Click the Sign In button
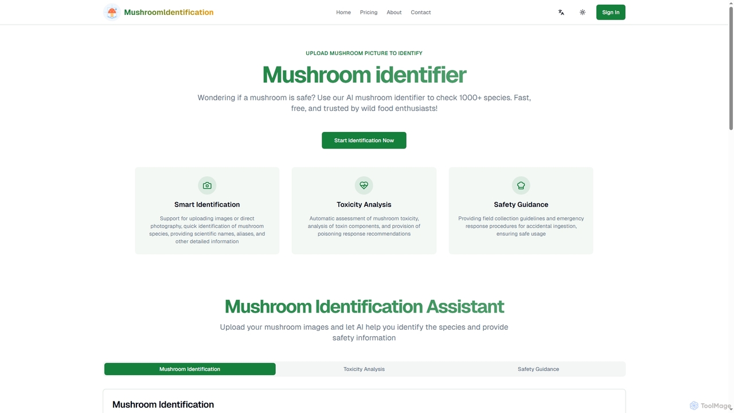Viewport: 734px width, 413px height. click(x=611, y=12)
